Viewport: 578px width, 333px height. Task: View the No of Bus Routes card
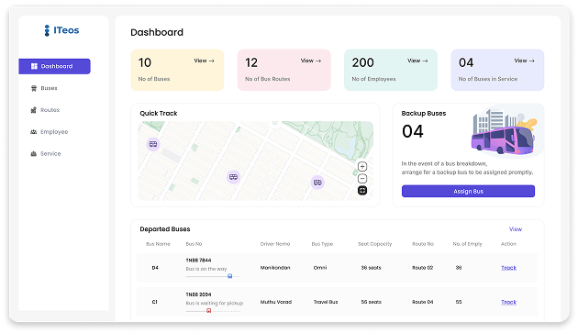pyautogui.click(x=311, y=61)
